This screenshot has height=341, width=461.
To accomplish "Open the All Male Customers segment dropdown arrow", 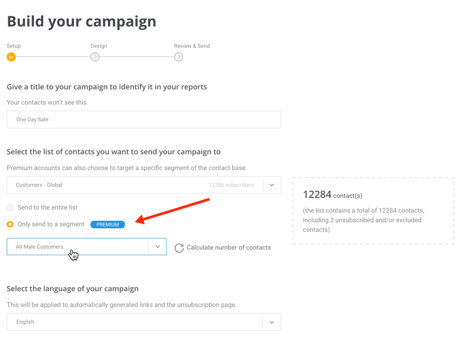I will (x=157, y=247).
